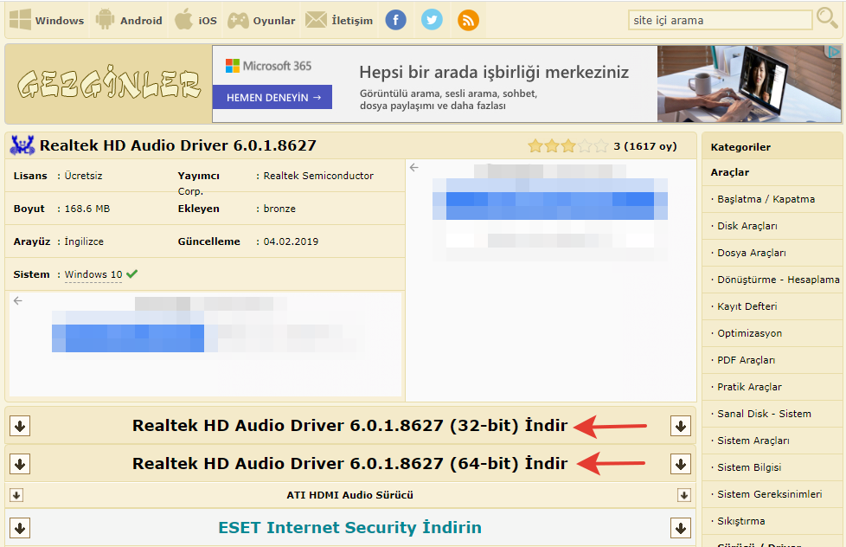Screen dimensions: 846x547
Task: Click the Facebook icon in header
Action: point(395,20)
